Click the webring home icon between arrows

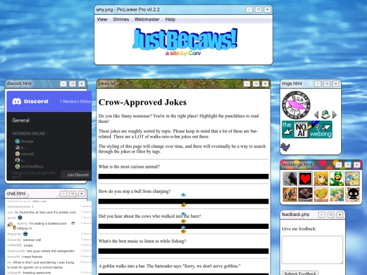tap(326, 115)
